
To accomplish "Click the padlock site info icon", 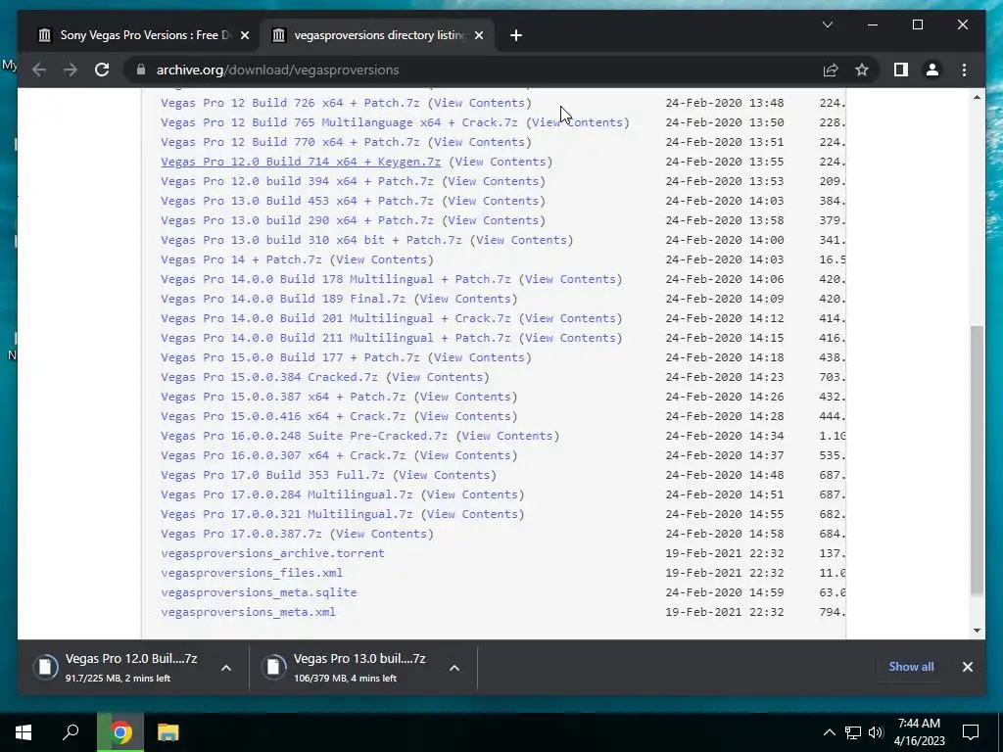I will [141, 70].
